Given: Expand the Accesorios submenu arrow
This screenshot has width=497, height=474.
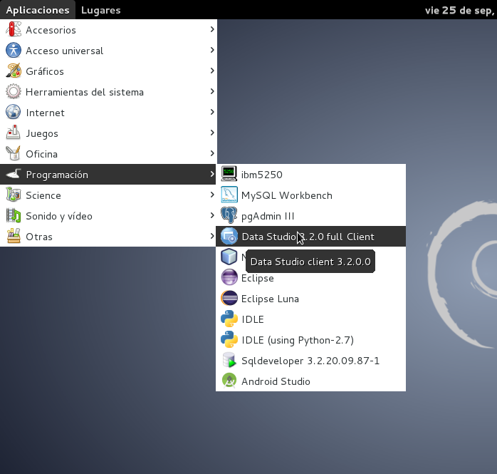Looking at the screenshot, I should click(212, 29).
